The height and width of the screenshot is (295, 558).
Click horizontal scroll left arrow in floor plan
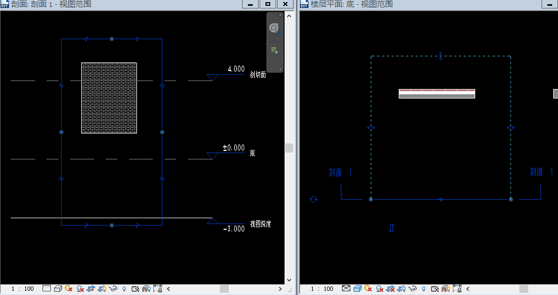pos(468,289)
